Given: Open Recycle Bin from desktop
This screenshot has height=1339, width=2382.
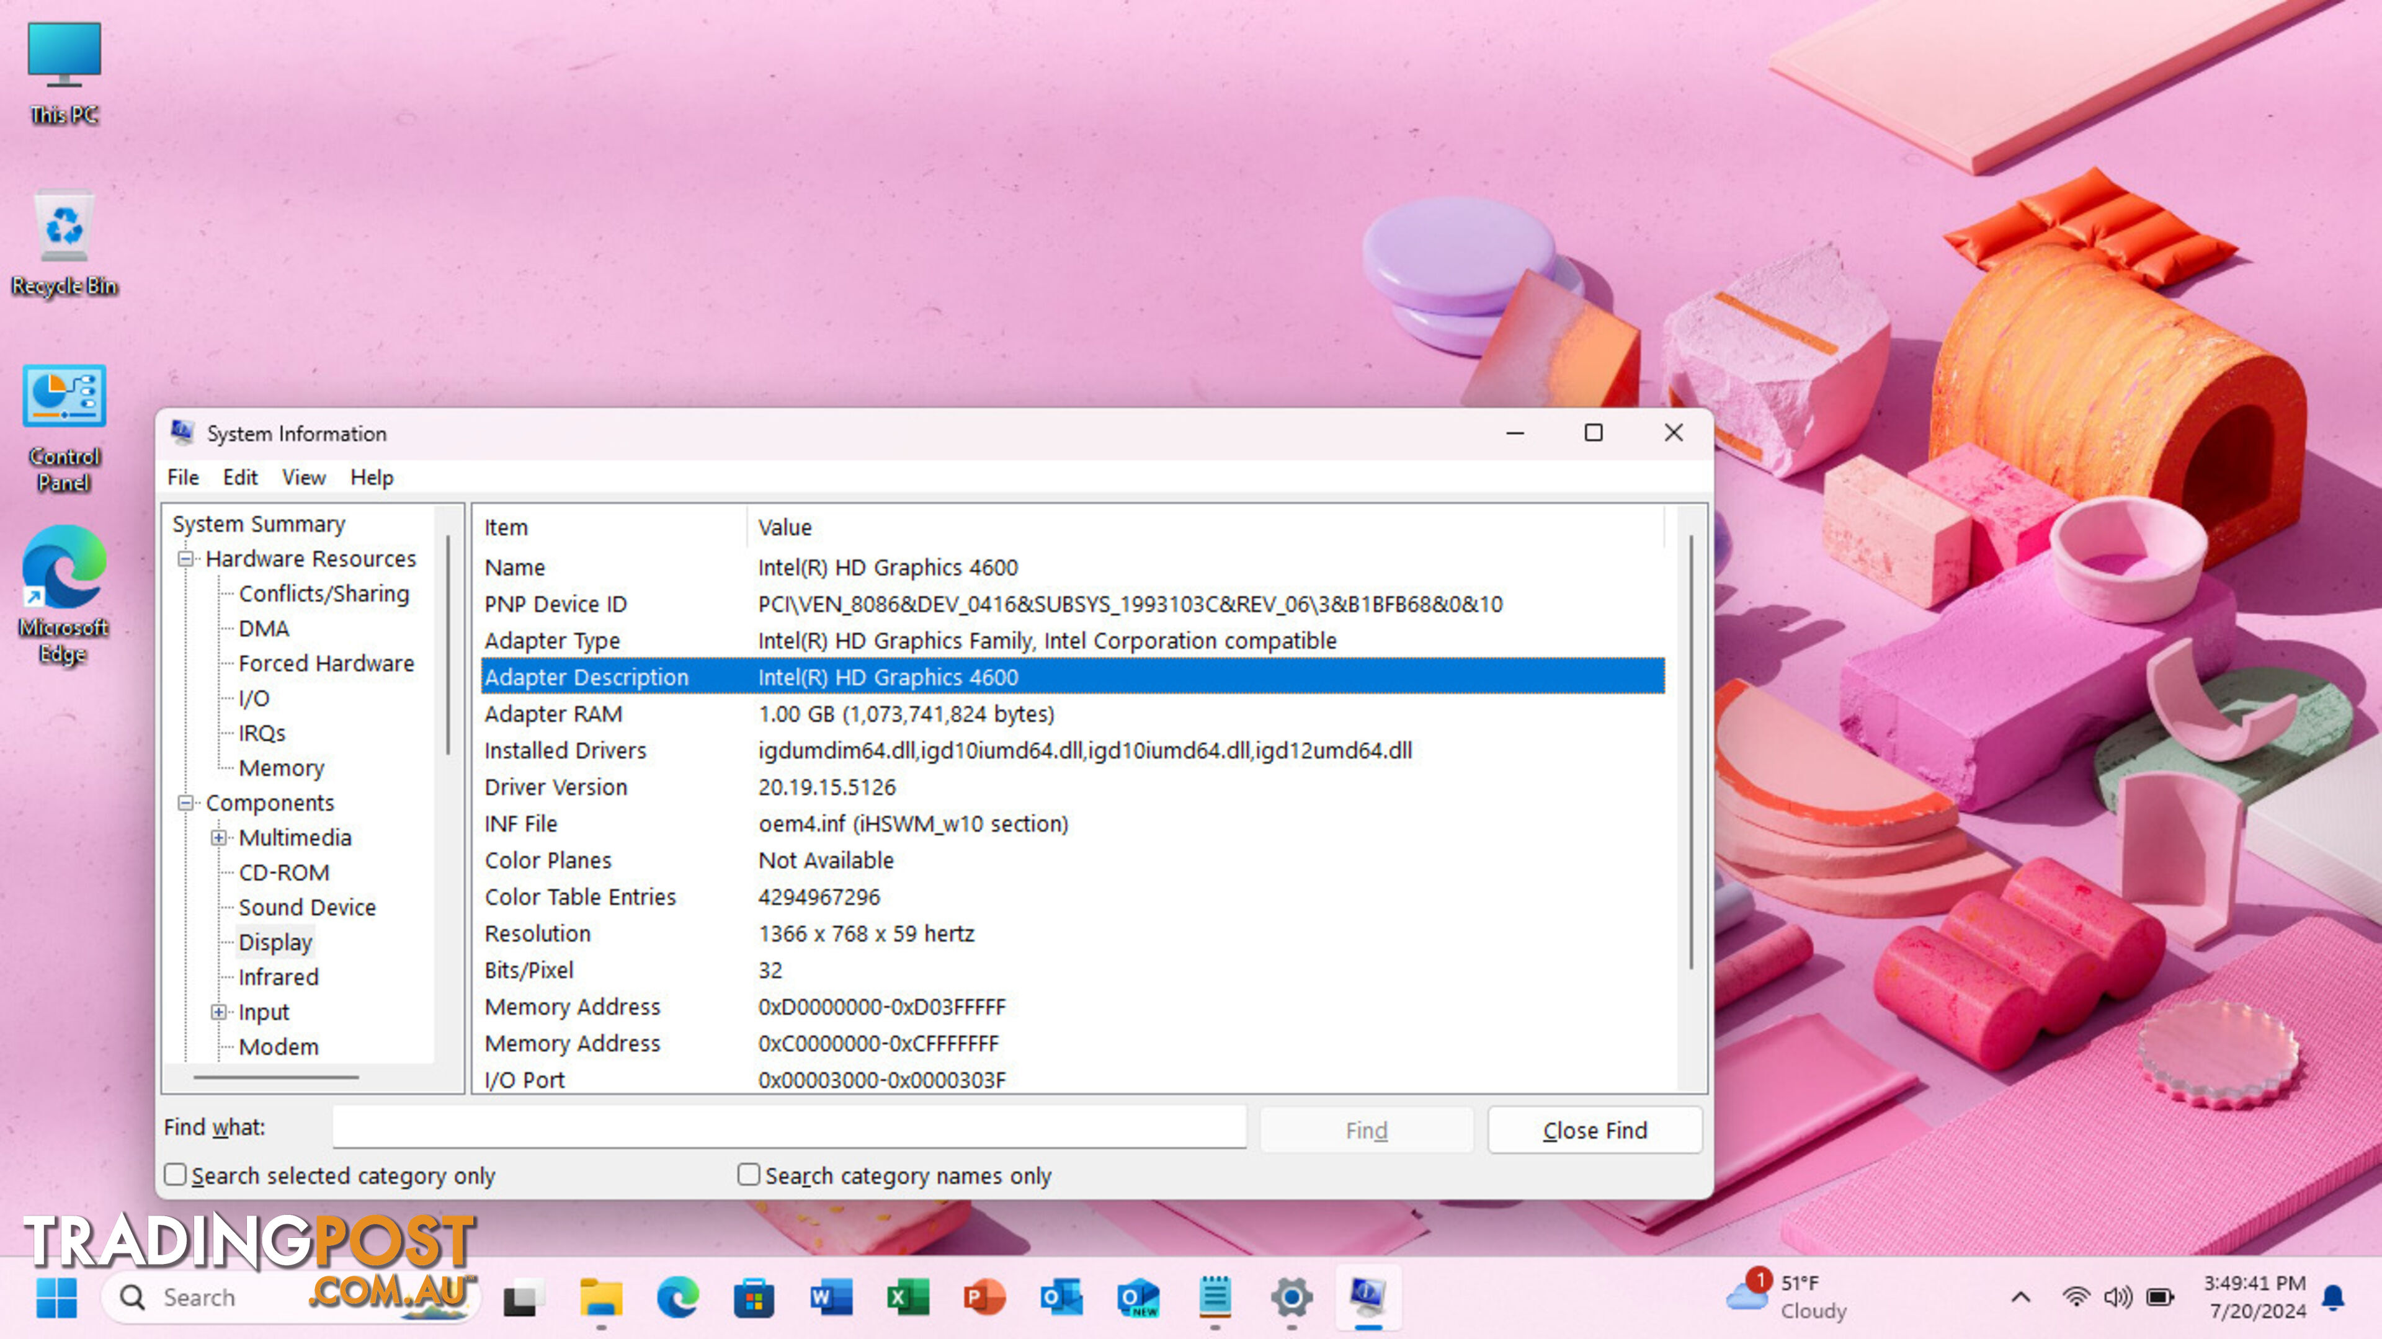Looking at the screenshot, I should [x=64, y=229].
